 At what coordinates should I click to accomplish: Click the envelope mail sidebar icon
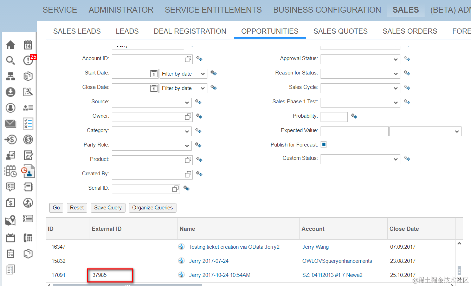(11, 124)
